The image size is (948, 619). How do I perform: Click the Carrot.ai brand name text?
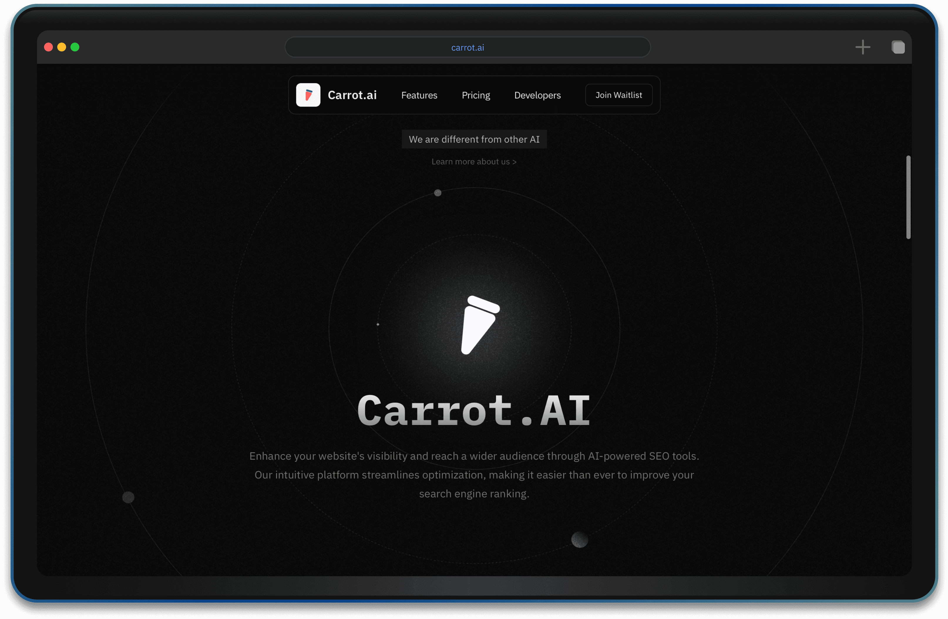[x=352, y=95]
